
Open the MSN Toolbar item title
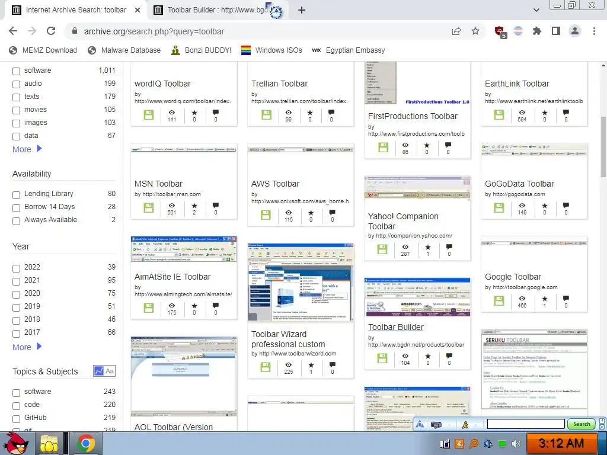pyautogui.click(x=158, y=184)
